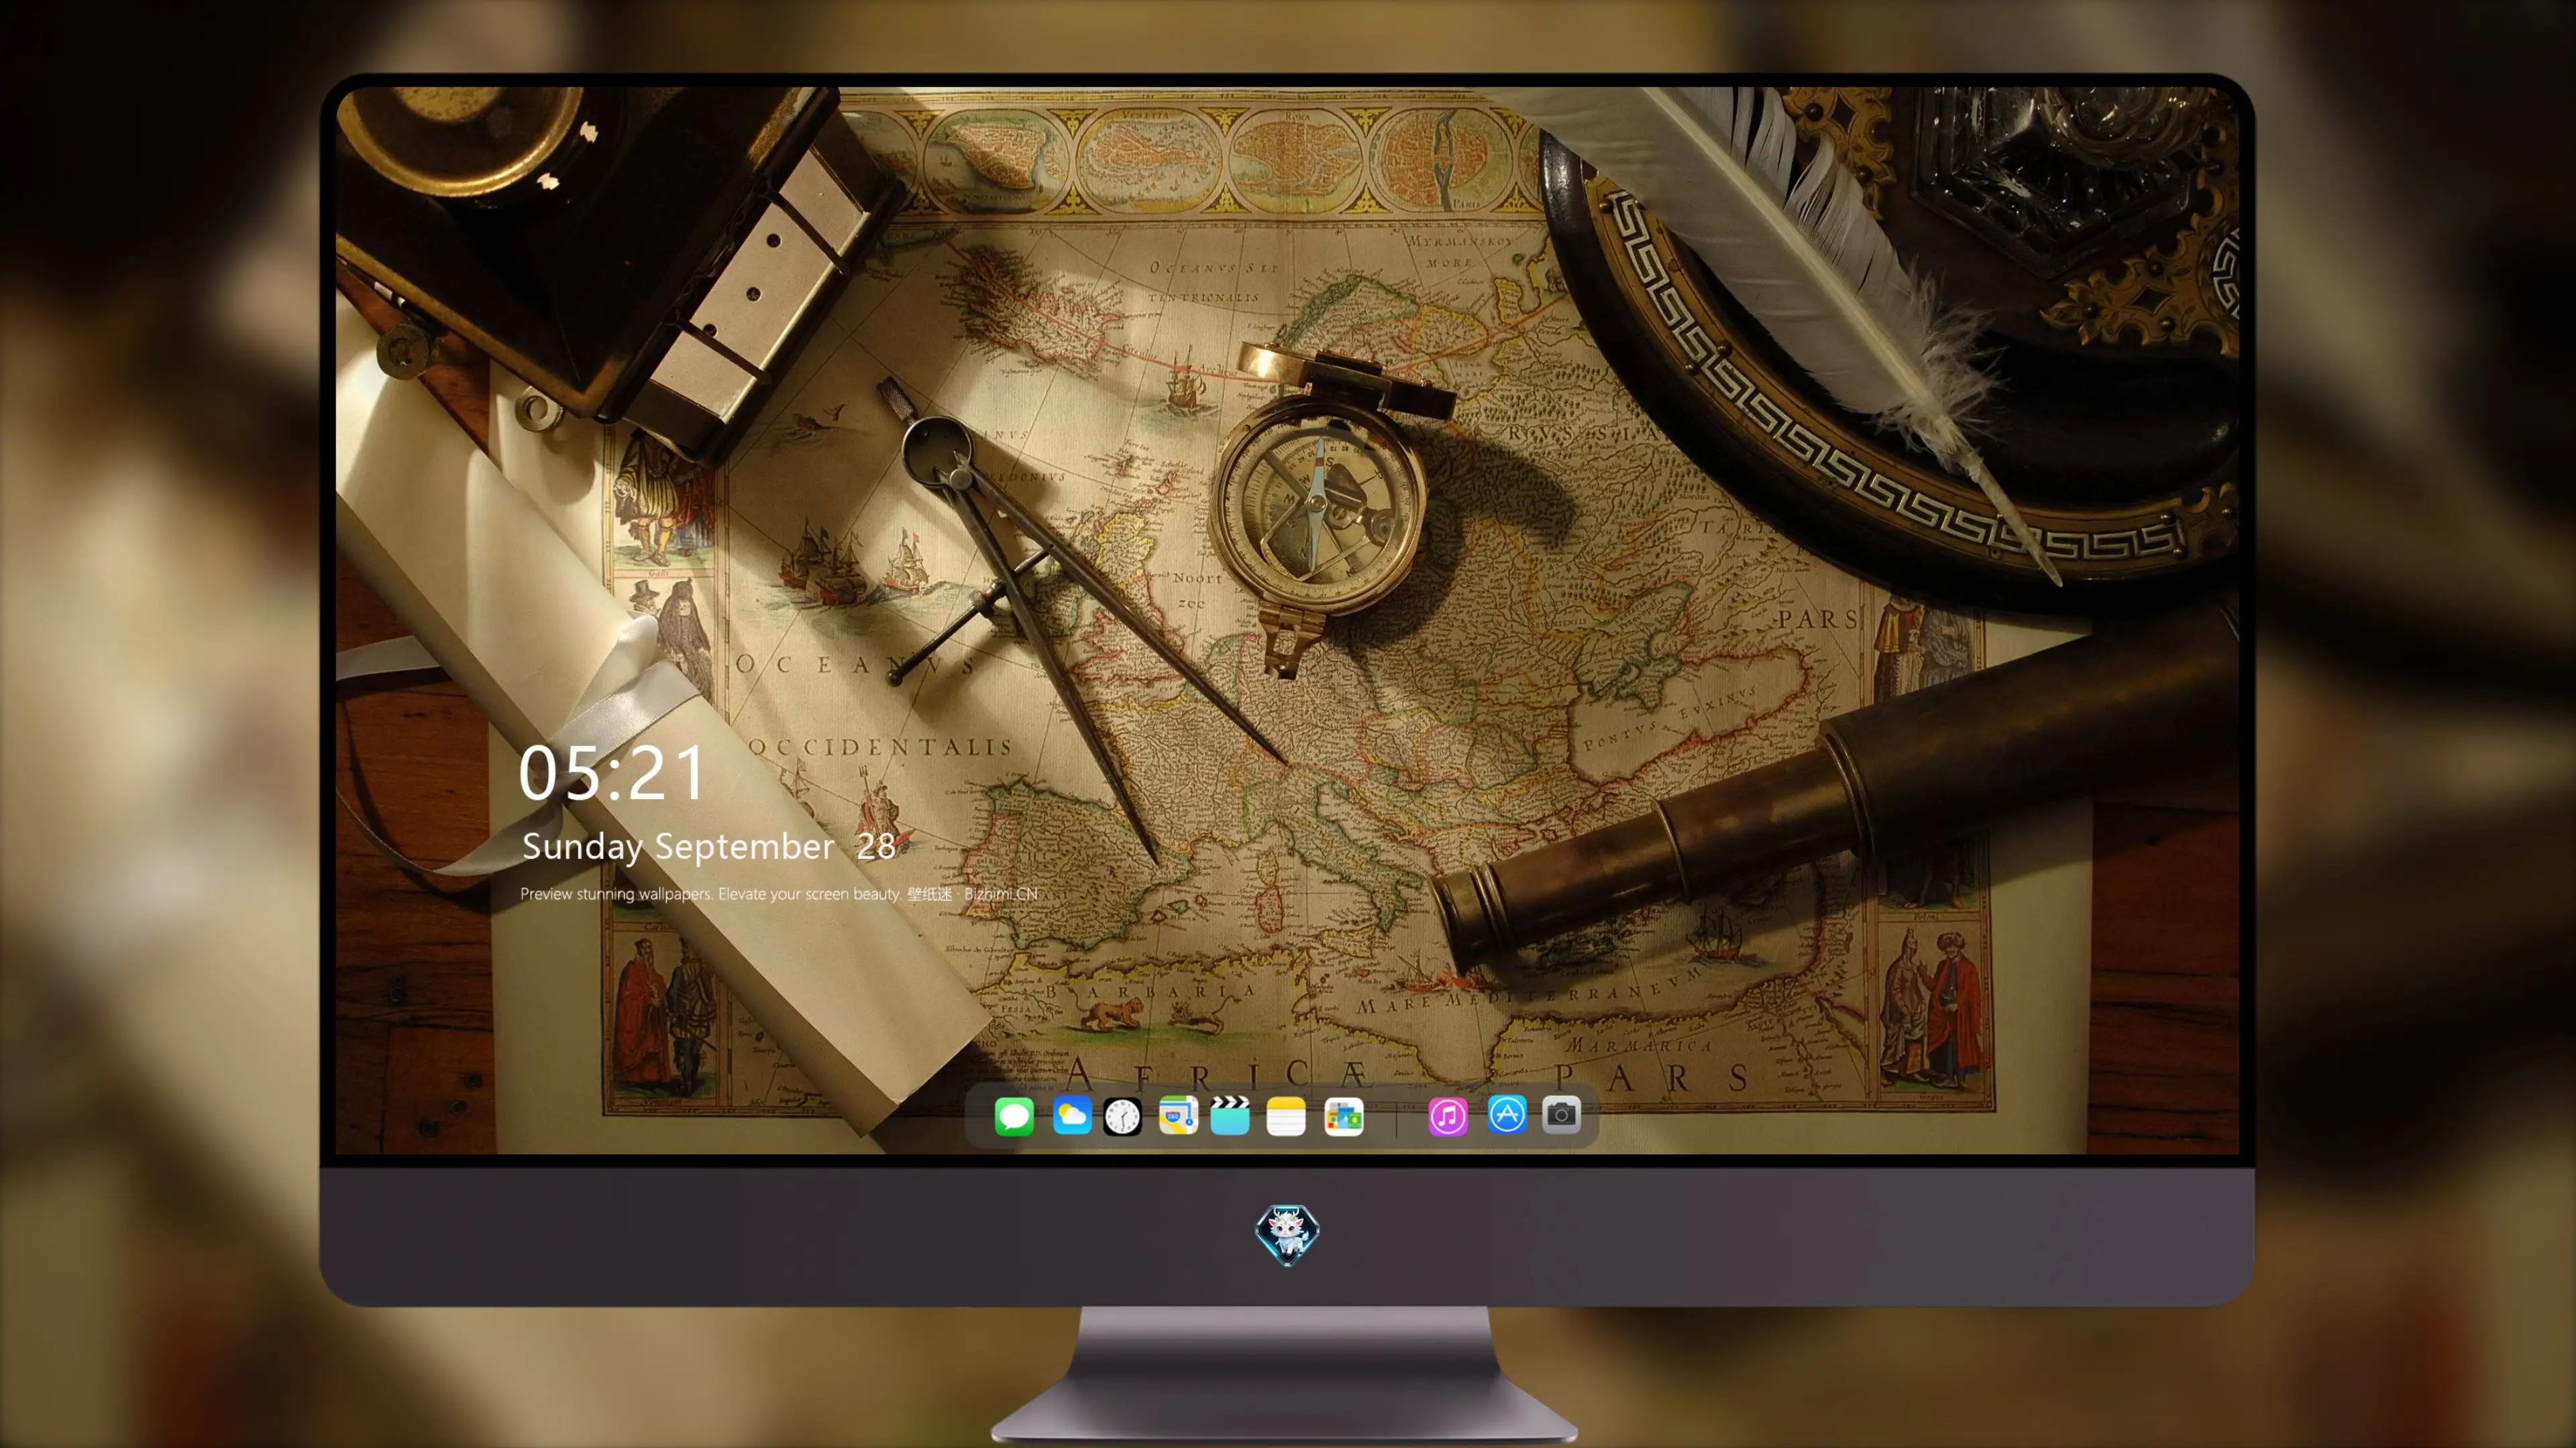This screenshot has height=1448, width=2576.
Task: Open the App Store icon
Action: point(1507,1114)
